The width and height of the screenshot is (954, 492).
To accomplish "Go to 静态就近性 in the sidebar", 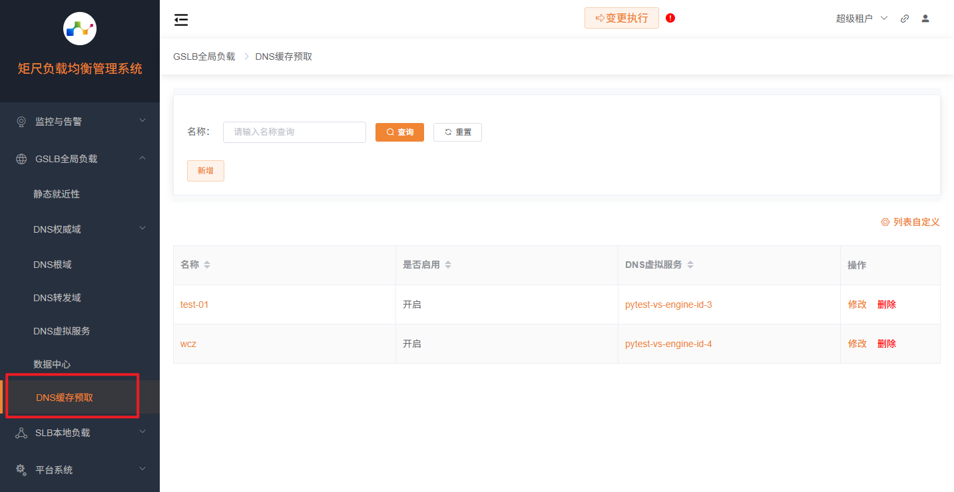I will pos(57,194).
